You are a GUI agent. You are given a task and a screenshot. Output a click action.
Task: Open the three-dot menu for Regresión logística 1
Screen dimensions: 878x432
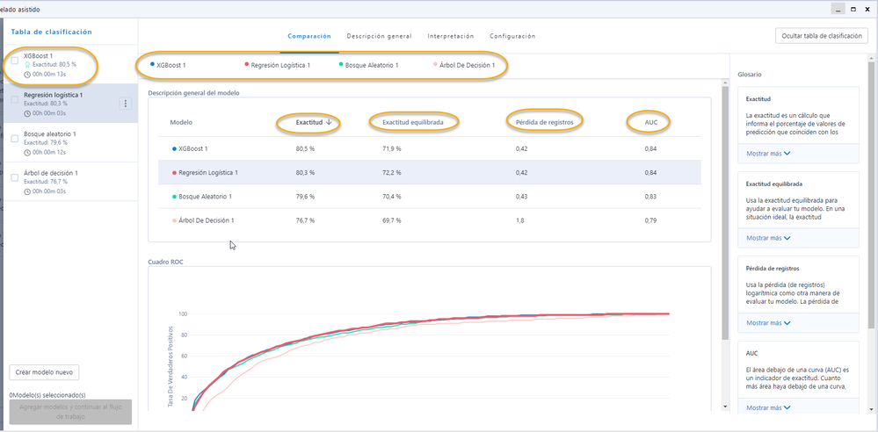(126, 104)
